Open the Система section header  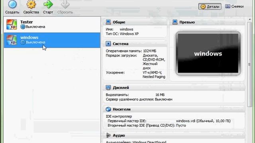135,44
